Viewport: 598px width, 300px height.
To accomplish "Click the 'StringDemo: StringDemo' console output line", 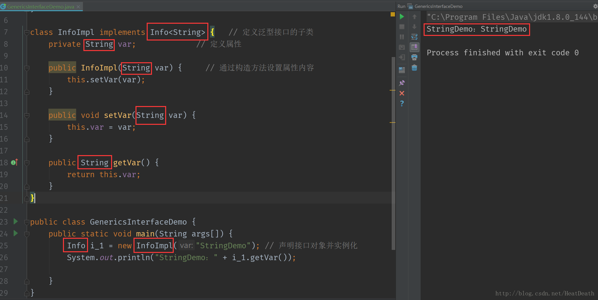I will click(x=477, y=29).
